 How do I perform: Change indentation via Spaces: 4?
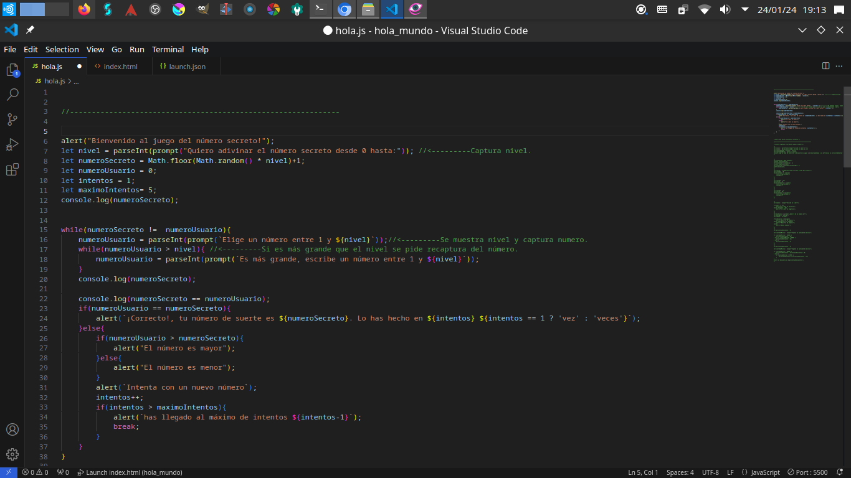pos(680,472)
